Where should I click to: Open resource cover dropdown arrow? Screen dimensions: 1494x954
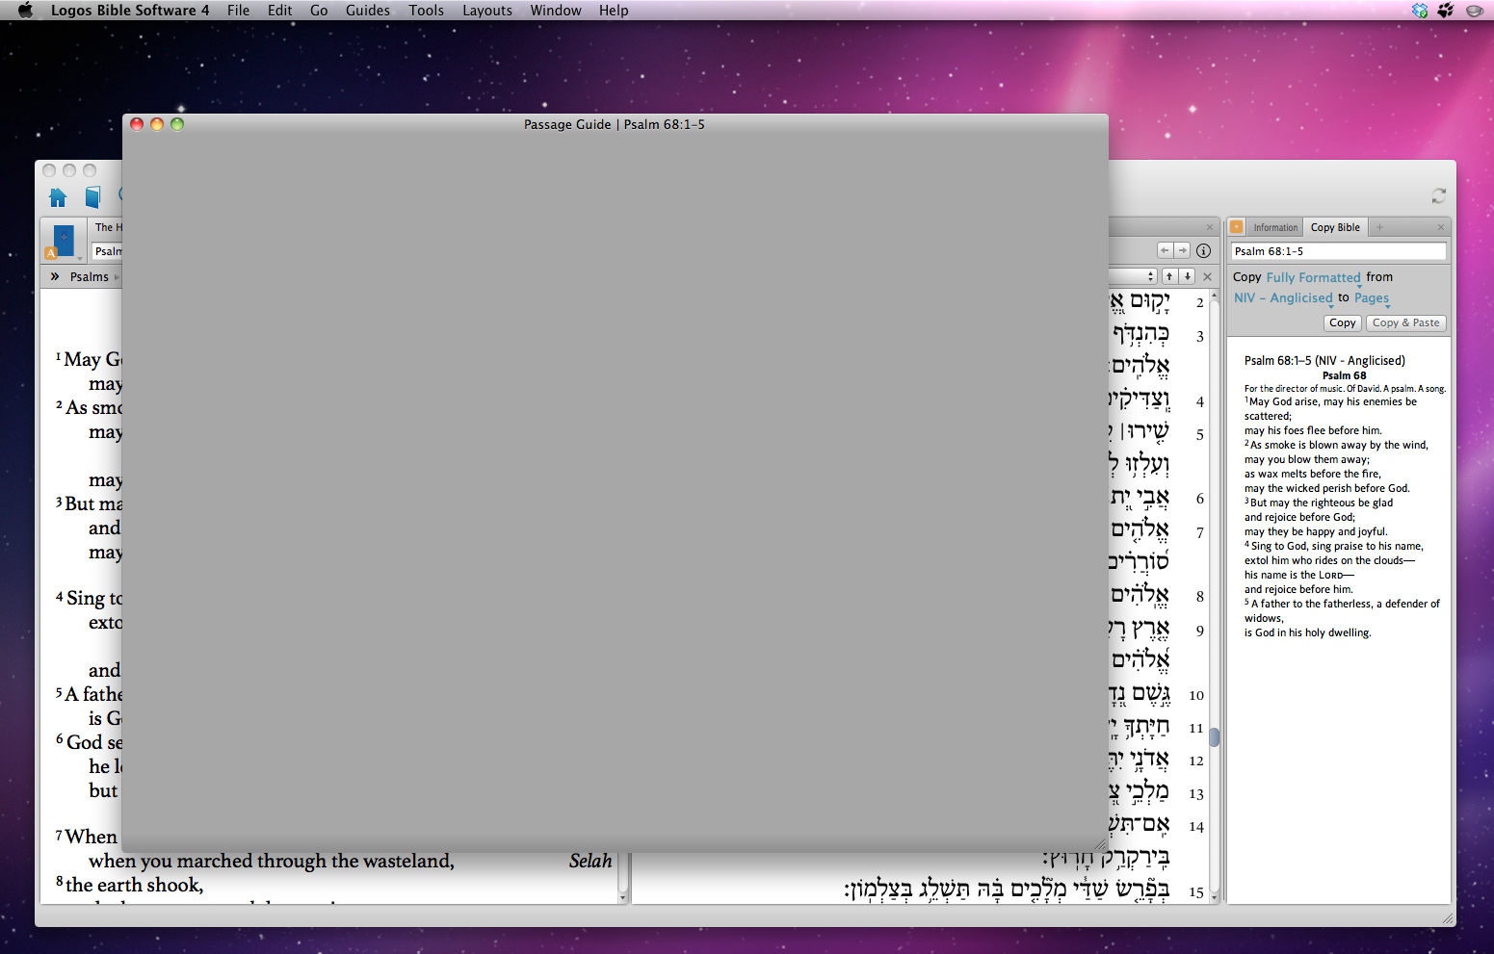[80, 258]
